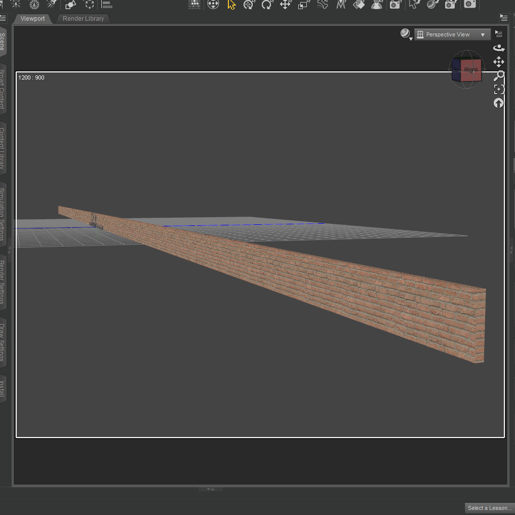
Task: Open the draw style sphere dropdown
Action: click(x=406, y=34)
